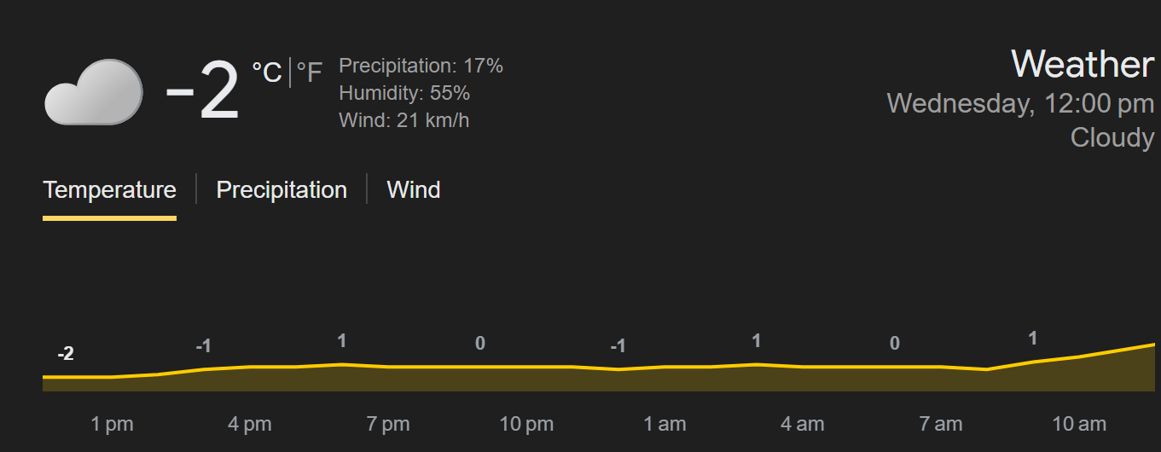This screenshot has height=452, width=1161.
Task: Select the 7 am hour label
Action: click(941, 424)
